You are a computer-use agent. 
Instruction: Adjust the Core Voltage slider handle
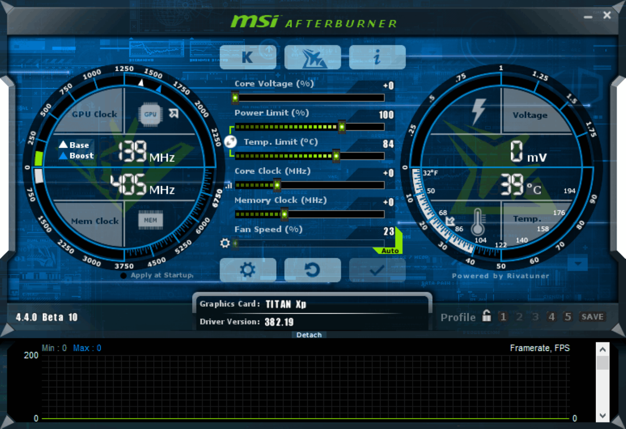click(235, 98)
